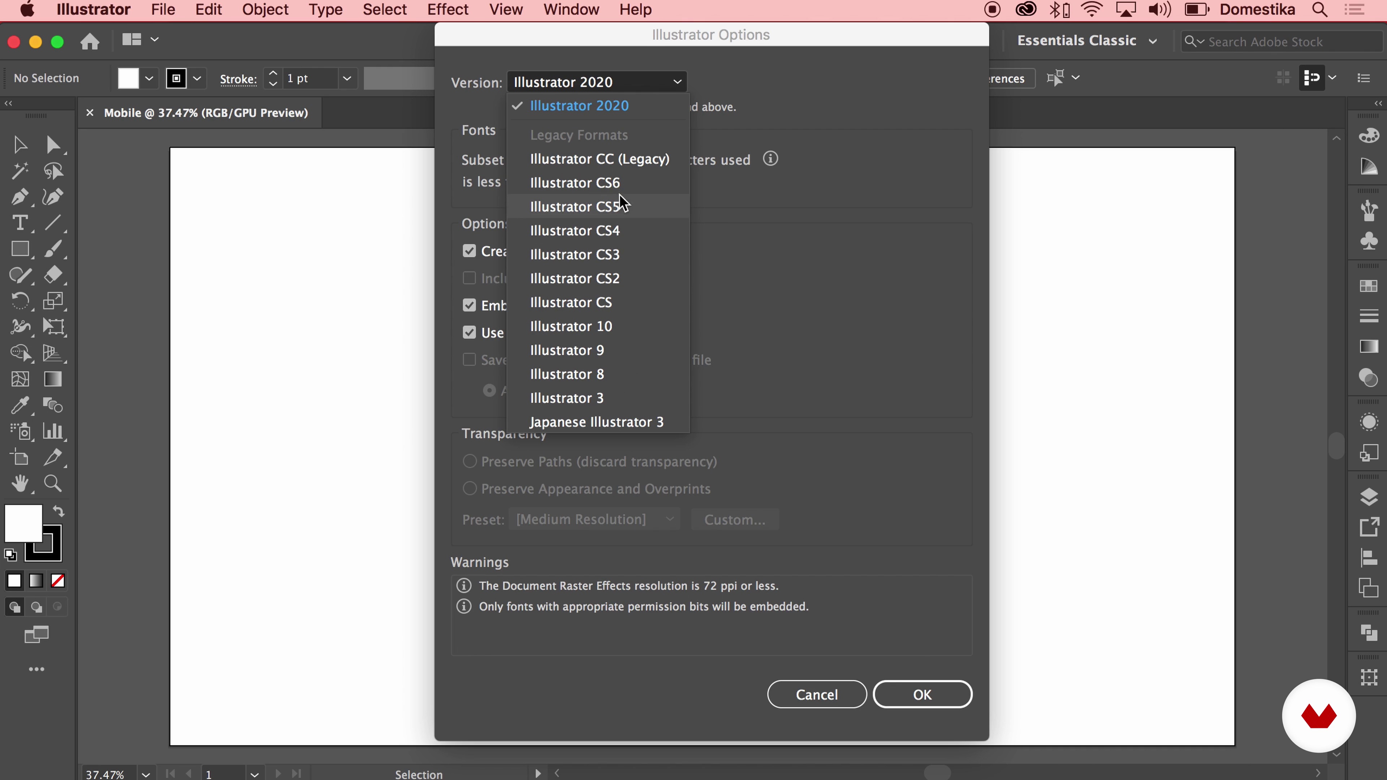Increment stroke weight stepper up arrow
The height and width of the screenshot is (780, 1387).
(x=273, y=73)
